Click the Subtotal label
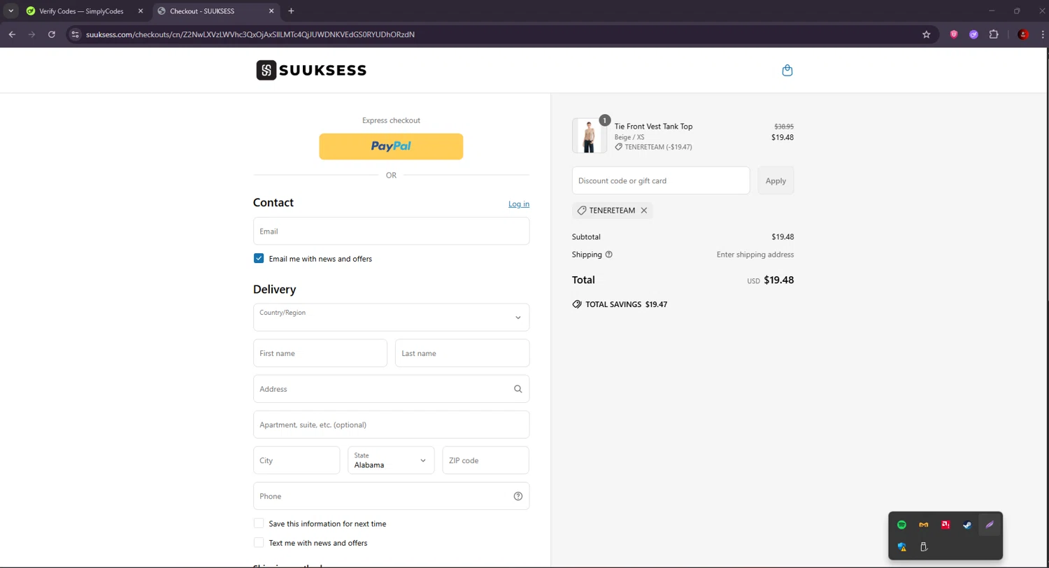The image size is (1049, 568). (x=586, y=237)
